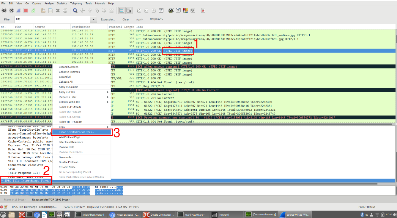
Task: Click the Expression... button
Action: point(108,20)
